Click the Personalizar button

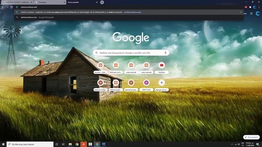coord(251,137)
